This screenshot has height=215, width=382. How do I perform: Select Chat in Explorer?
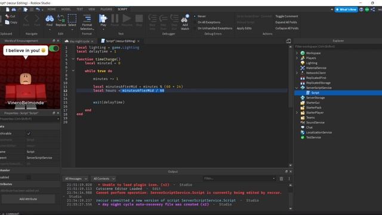pos(309,127)
